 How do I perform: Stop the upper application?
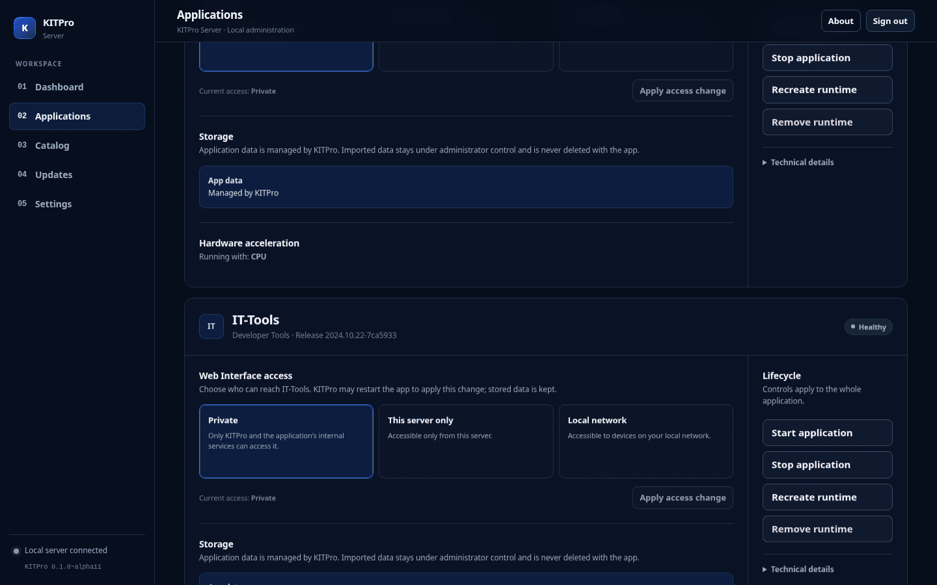828,58
